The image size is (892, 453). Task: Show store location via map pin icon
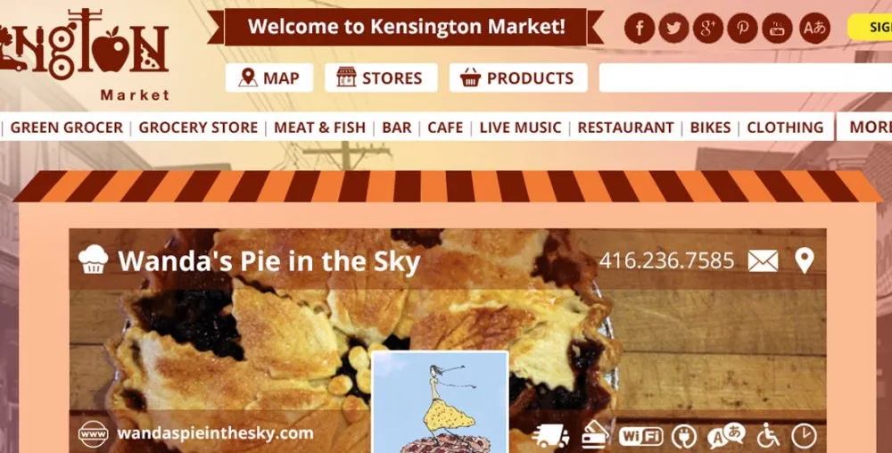805,261
